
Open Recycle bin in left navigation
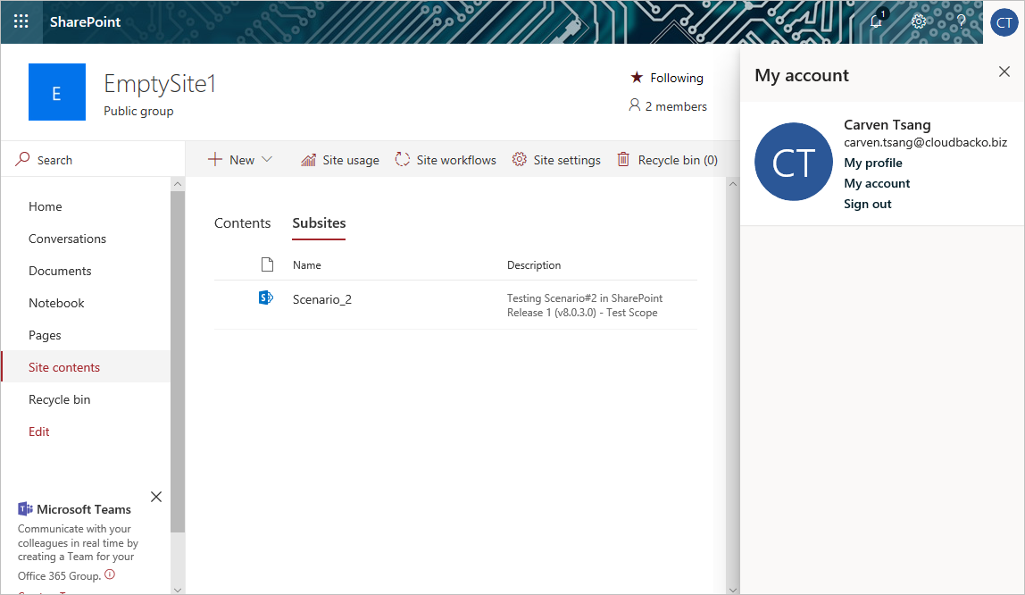point(60,399)
